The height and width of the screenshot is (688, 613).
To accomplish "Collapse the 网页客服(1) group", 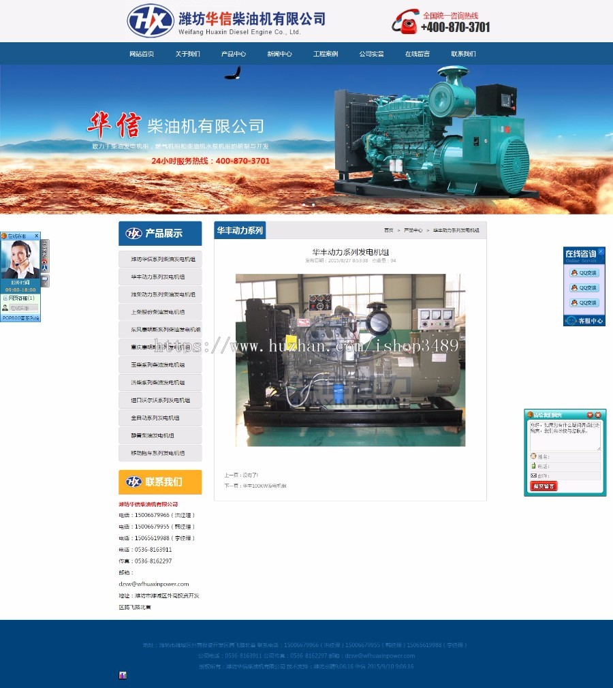I will pos(5,298).
